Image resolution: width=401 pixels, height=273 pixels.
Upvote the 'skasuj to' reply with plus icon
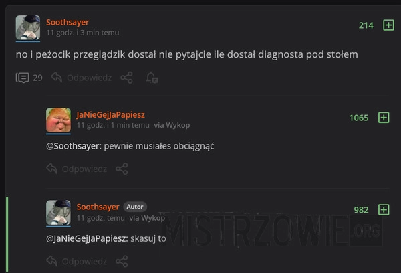pyautogui.click(x=384, y=209)
